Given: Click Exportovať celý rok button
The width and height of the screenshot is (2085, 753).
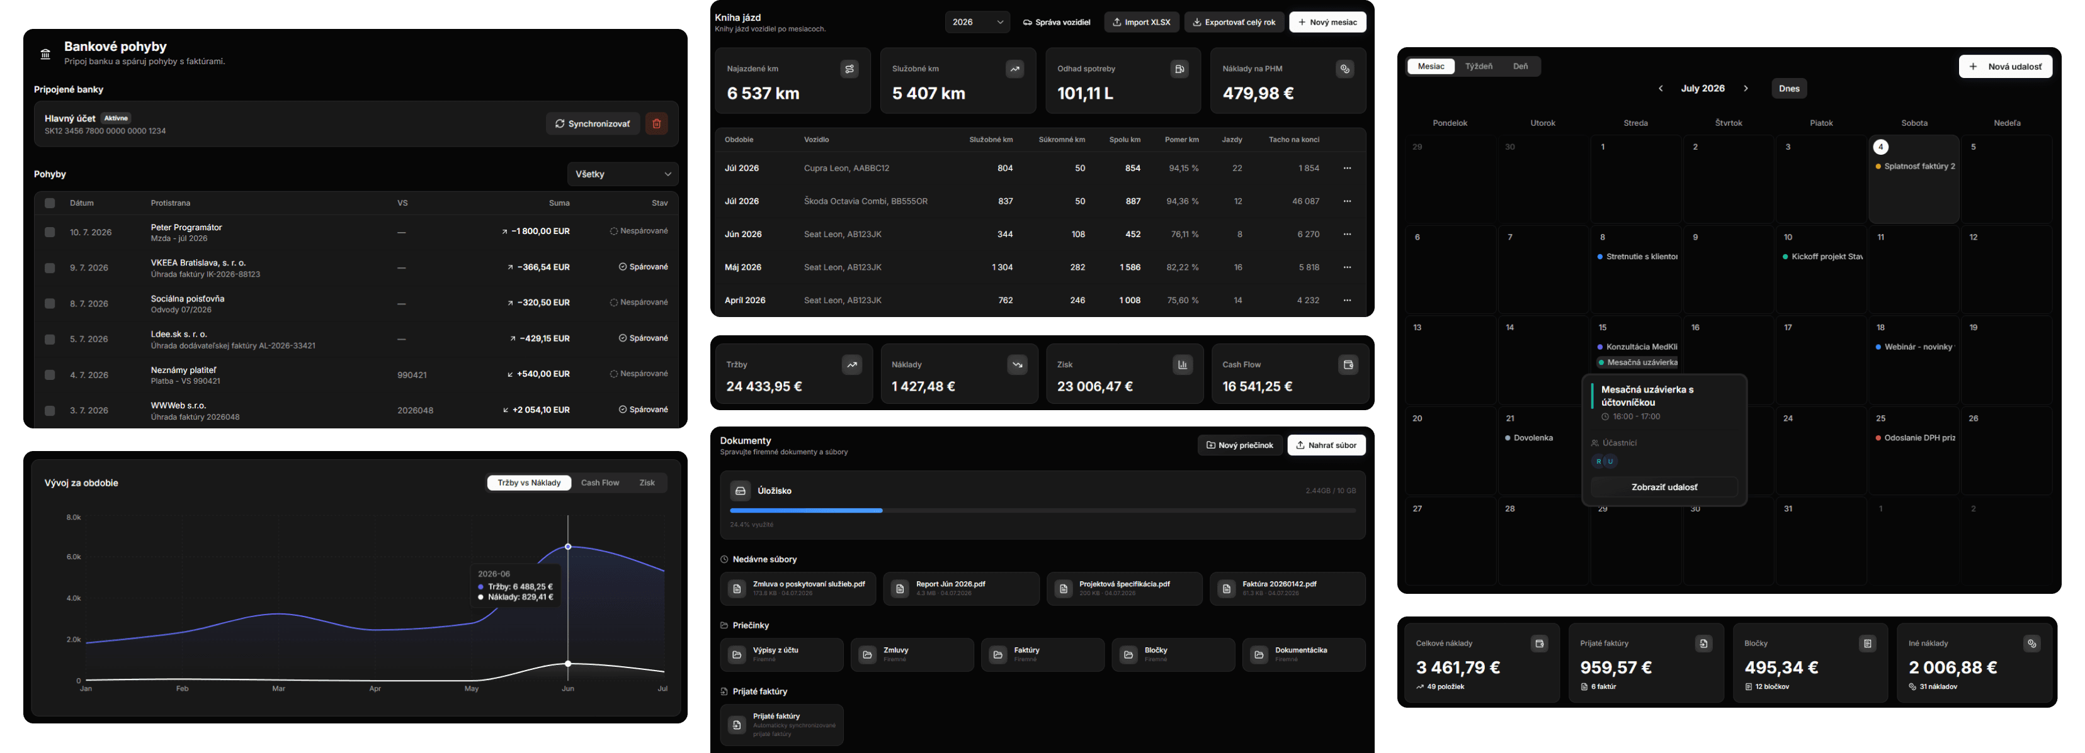Looking at the screenshot, I should tap(1234, 22).
